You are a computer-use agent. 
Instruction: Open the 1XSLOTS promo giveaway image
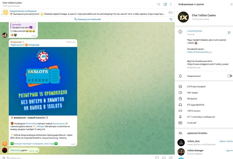pyautogui.click(x=43, y=81)
